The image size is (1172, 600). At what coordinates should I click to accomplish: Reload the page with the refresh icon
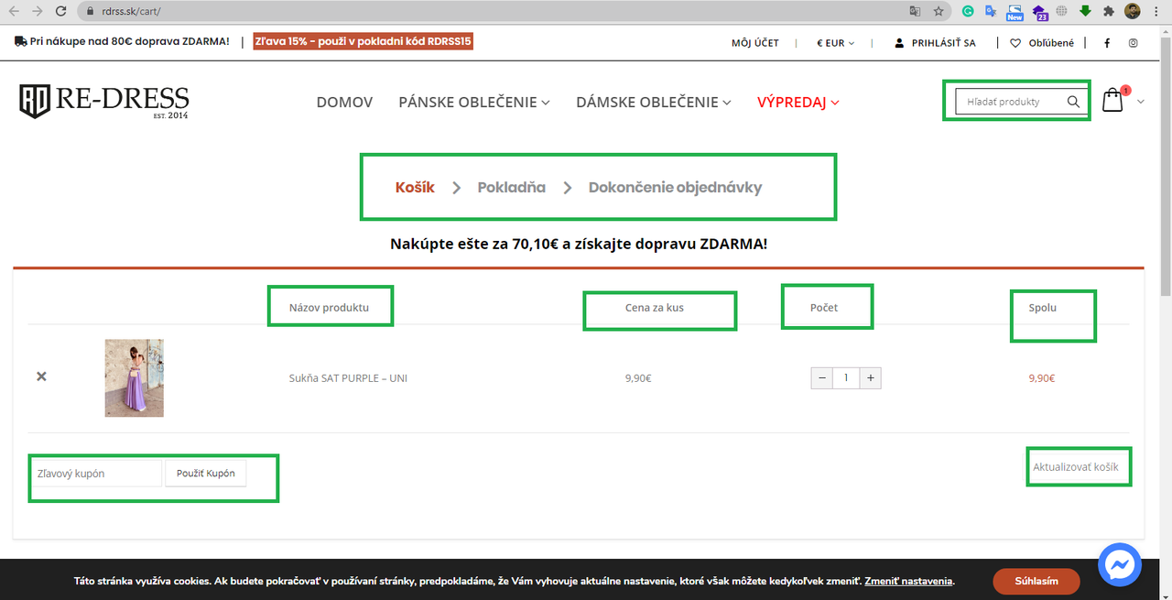click(x=60, y=11)
